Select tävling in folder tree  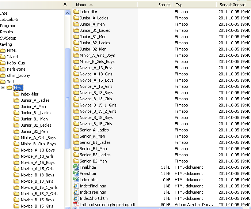6,44
